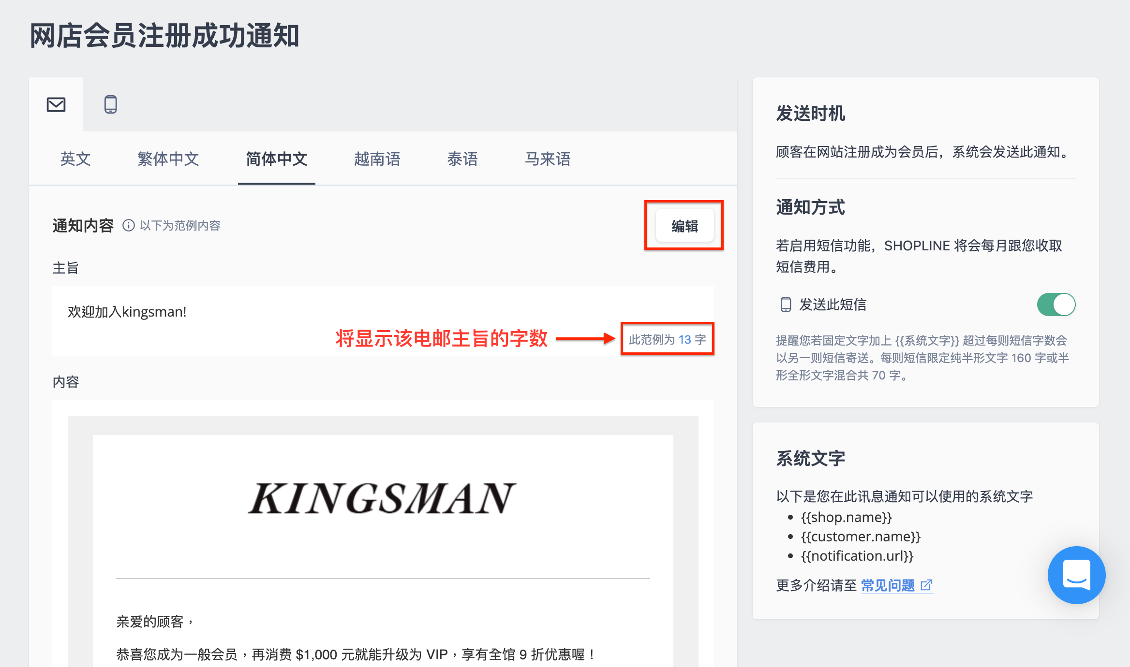Click the 此范例为 13 字 character count

click(668, 339)
